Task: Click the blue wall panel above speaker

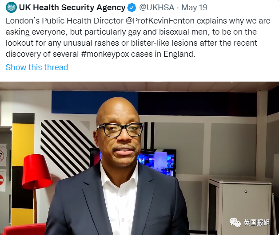Action: click(95, 102)
